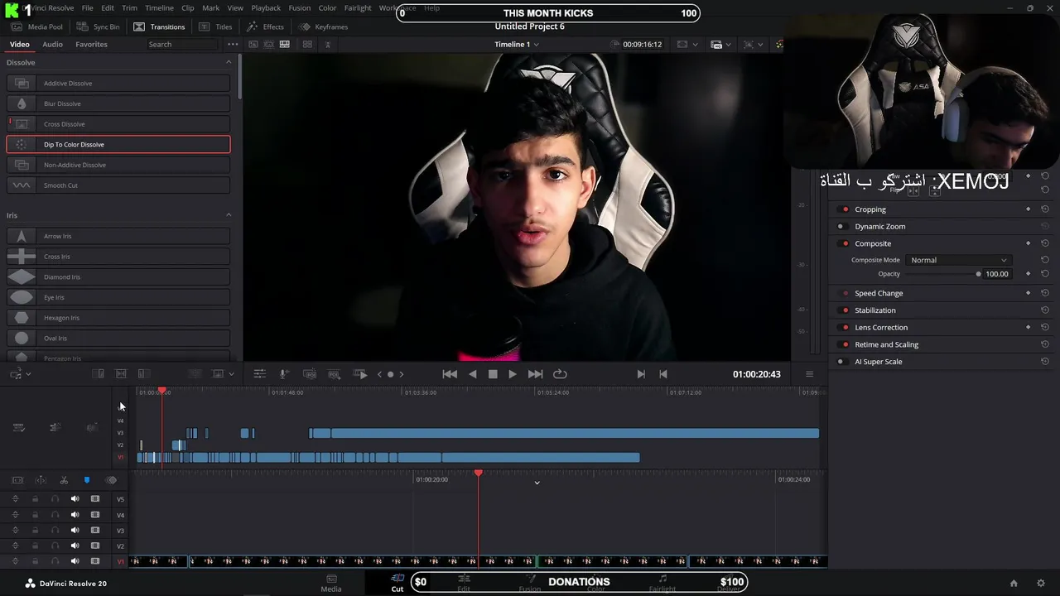Click the keyframe diamond stack icon
This screenshot has height=596, width=1060.
pyautogui.click(x=111, y=480)
